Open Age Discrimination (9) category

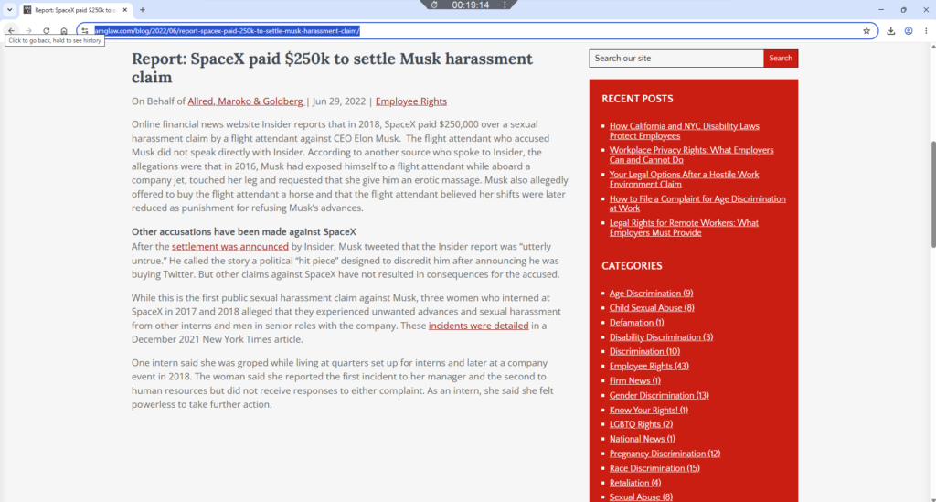[x=651, y=294]
